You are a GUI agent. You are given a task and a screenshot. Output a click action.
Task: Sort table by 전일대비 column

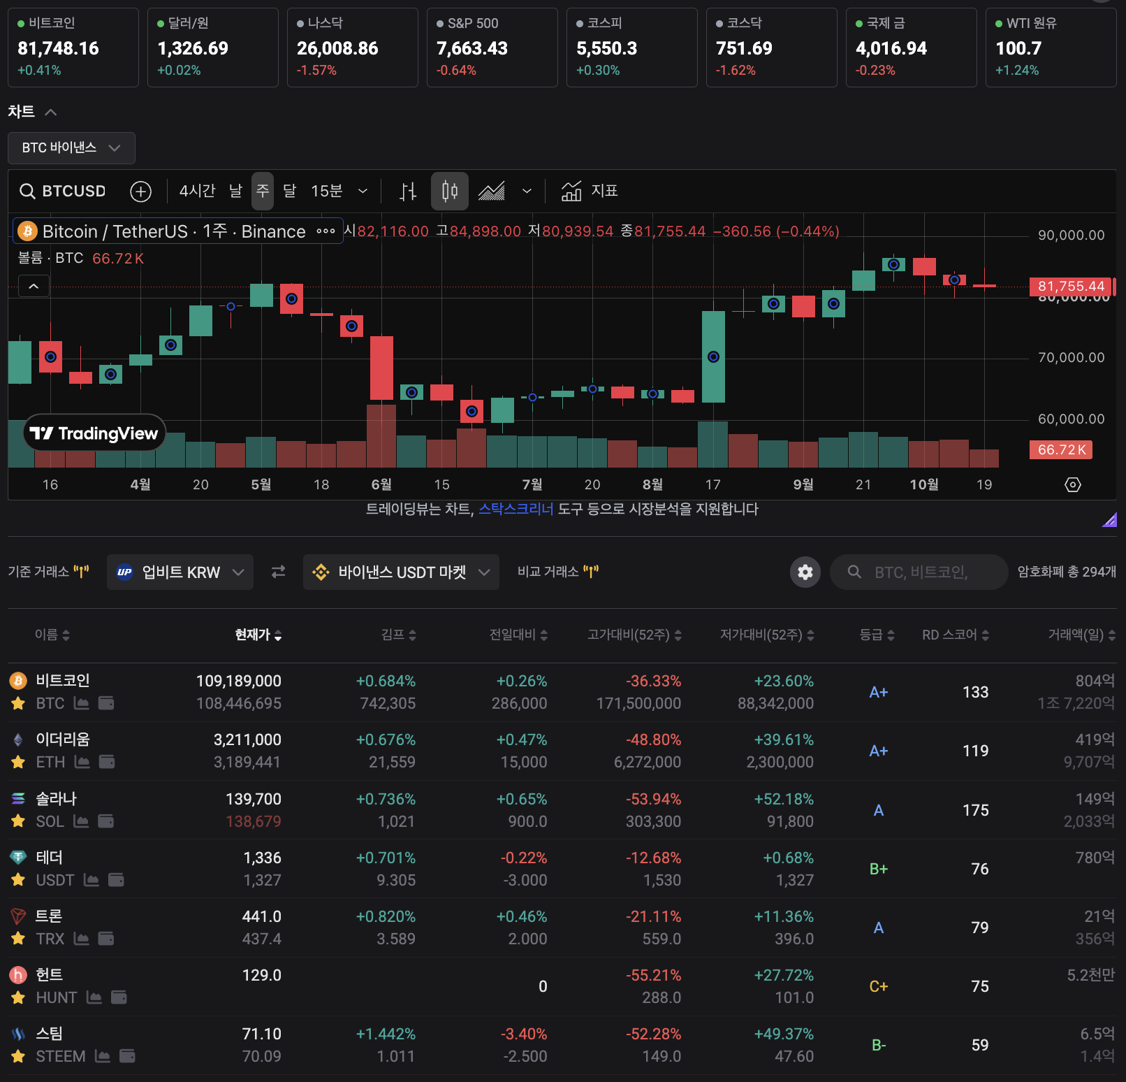(518, 635)
